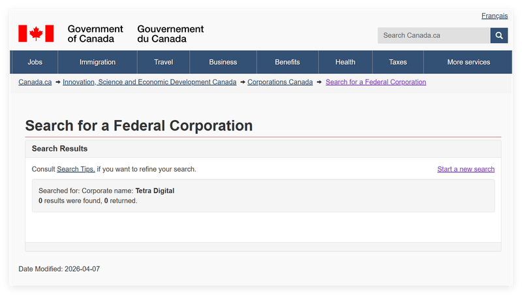Viewport: 522px width, 295px height.
Task: Focus the Search Canada.ca field
Action: (x=434, y=35)
